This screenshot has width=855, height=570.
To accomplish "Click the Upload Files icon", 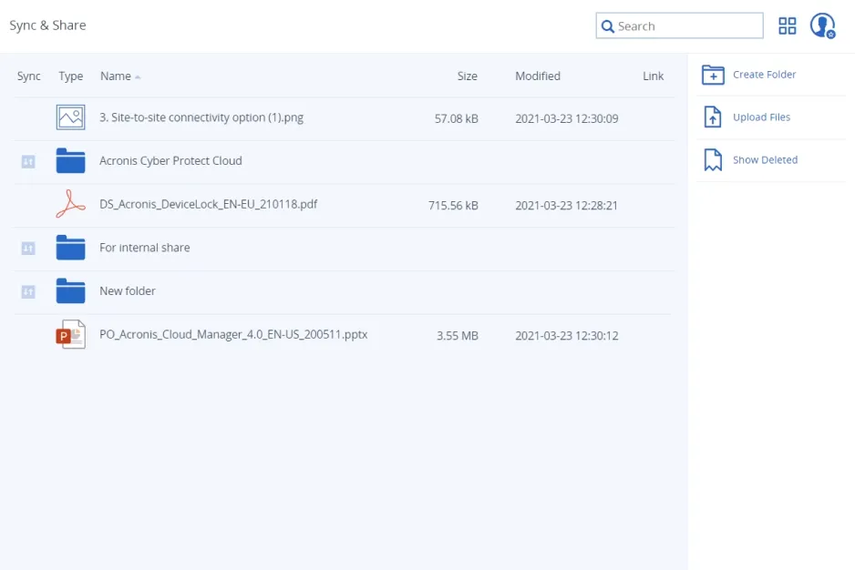I will (x=713, y=117).
